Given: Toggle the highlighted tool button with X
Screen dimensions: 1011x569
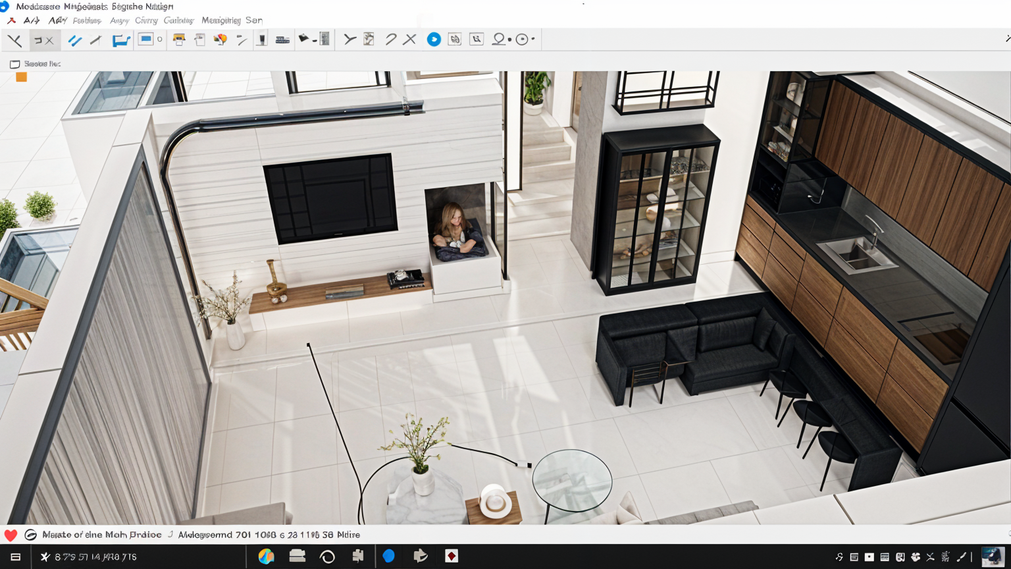Looking at the screenshot, I should 44,40.
